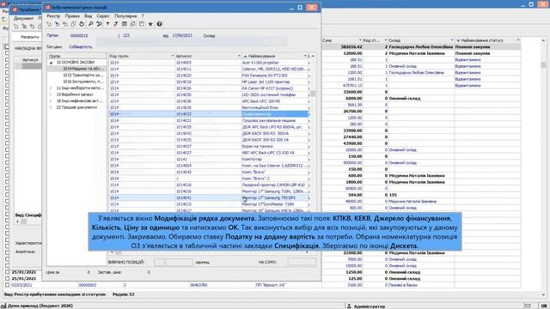Click the mail icon in the status bar
Viewport: 550px width, 309px height.
tap(527, 306)
